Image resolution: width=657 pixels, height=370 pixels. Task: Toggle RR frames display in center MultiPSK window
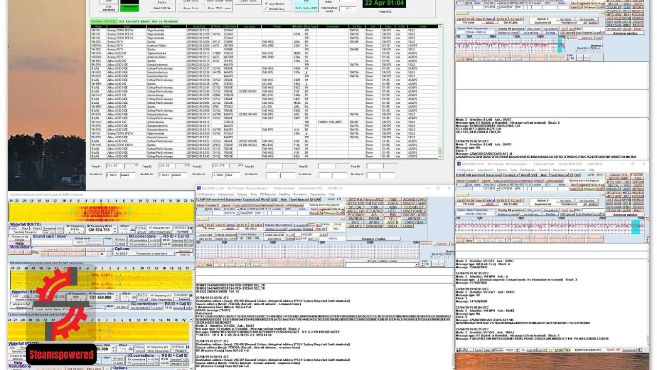click(258, 238)
